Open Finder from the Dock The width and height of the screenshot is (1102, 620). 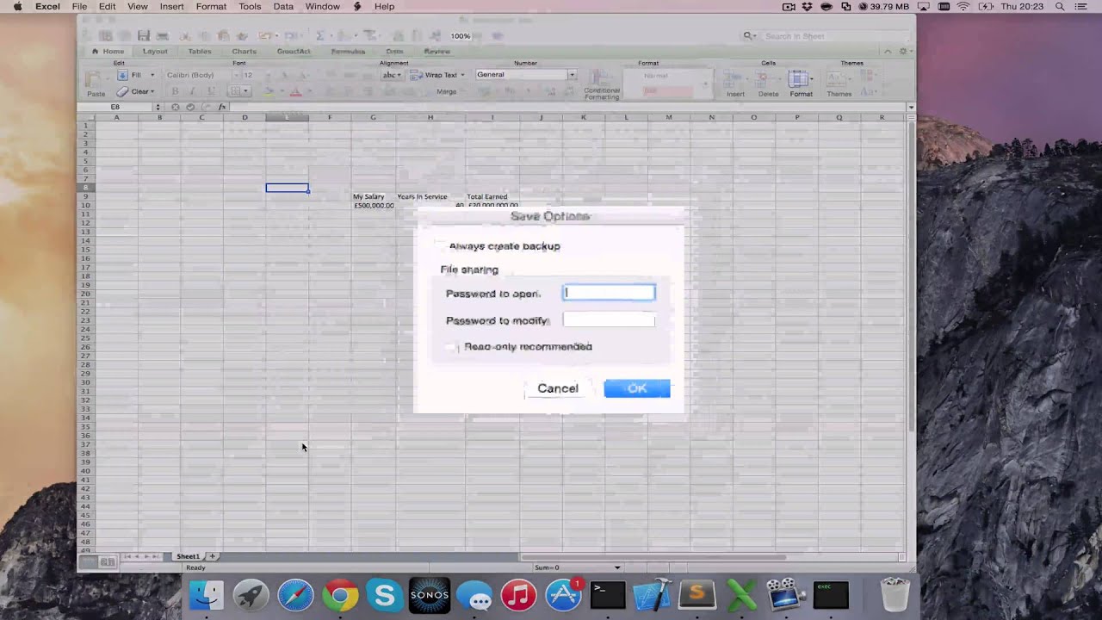tap(207, 596)
